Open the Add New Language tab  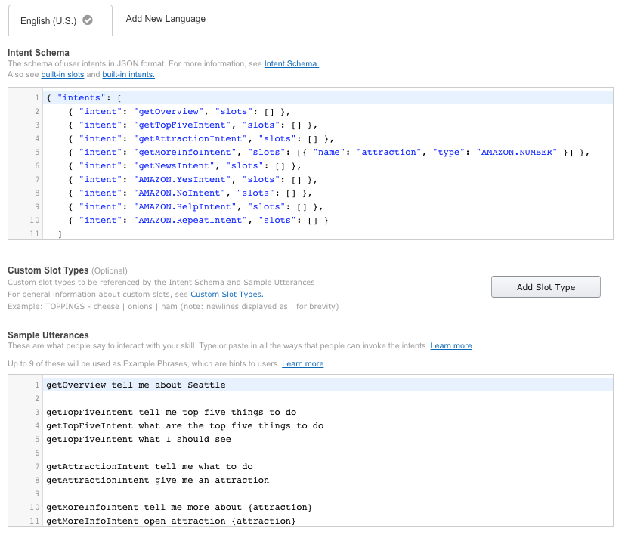click(166, 19)
